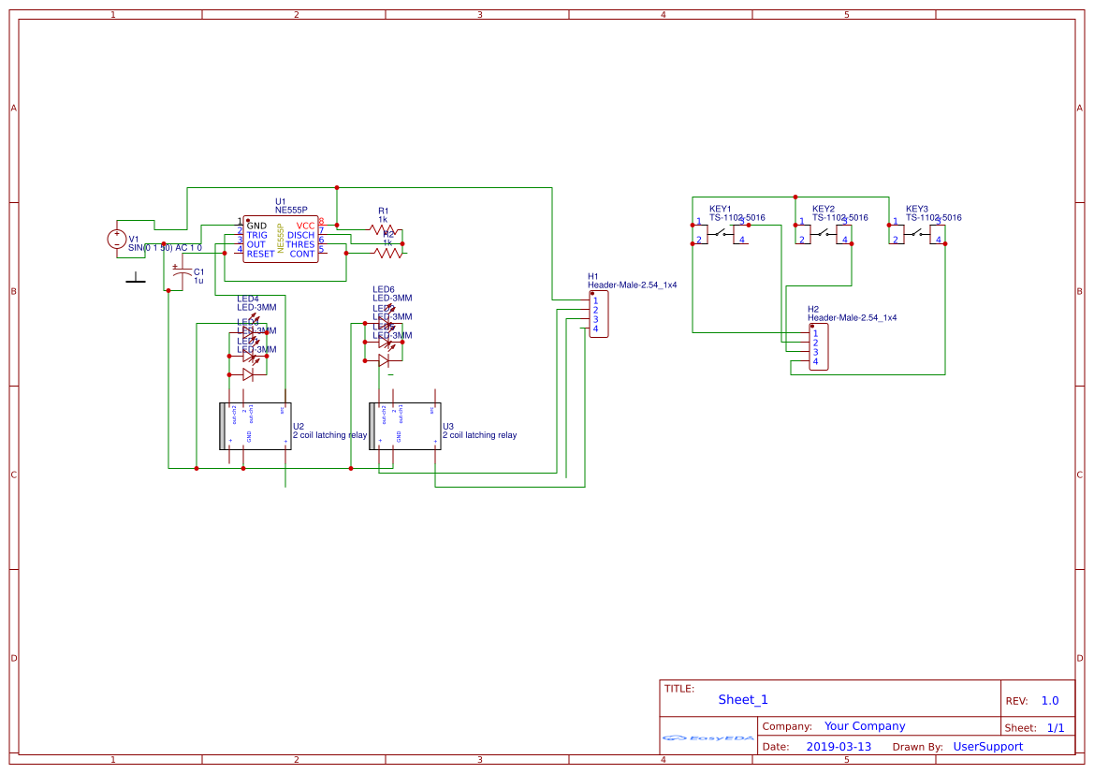Click the DISCH pin label on U1

pyautogui.click(x=300, y=235)
